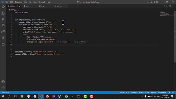Screen dimensions: 176x99
Task: Open Task View on taskbar
Action: [15, 97]
